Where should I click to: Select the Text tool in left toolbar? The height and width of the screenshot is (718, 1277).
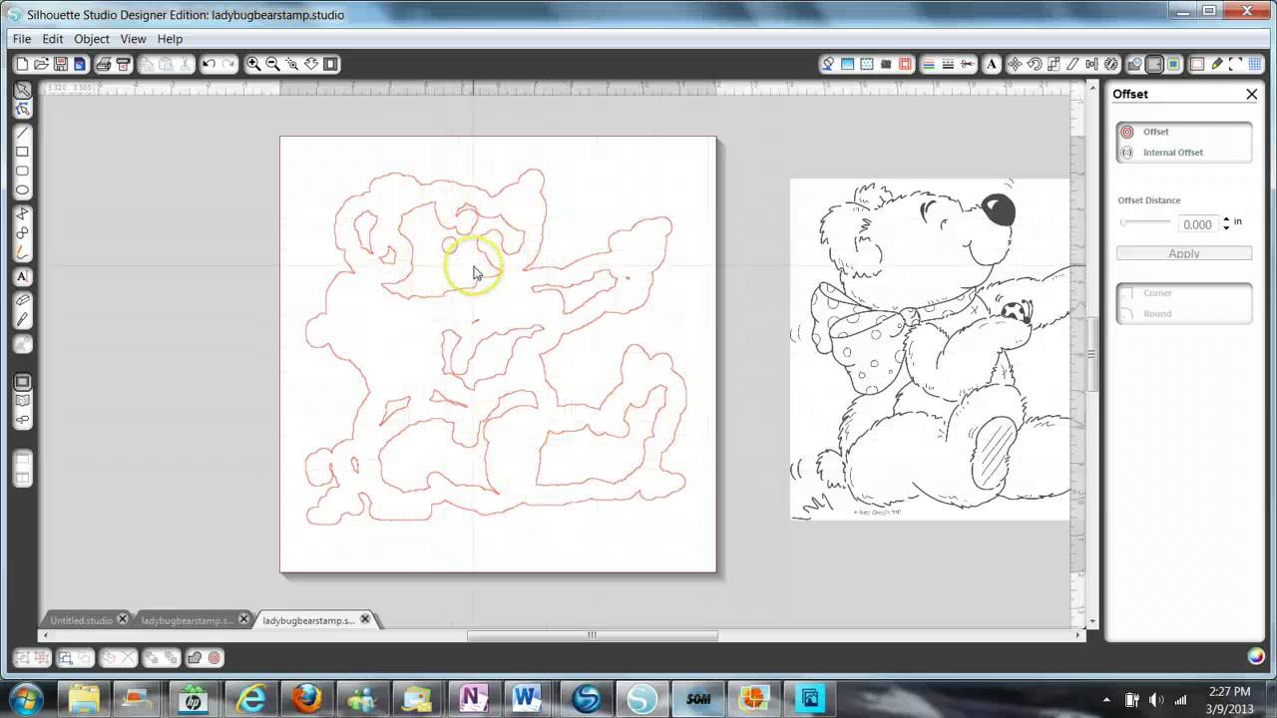point(22,276)
